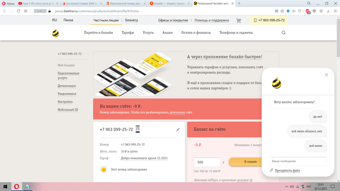Open the RU language selector
Screen dimensions: 340x191
pyautogui.click(x=54, y=20)
